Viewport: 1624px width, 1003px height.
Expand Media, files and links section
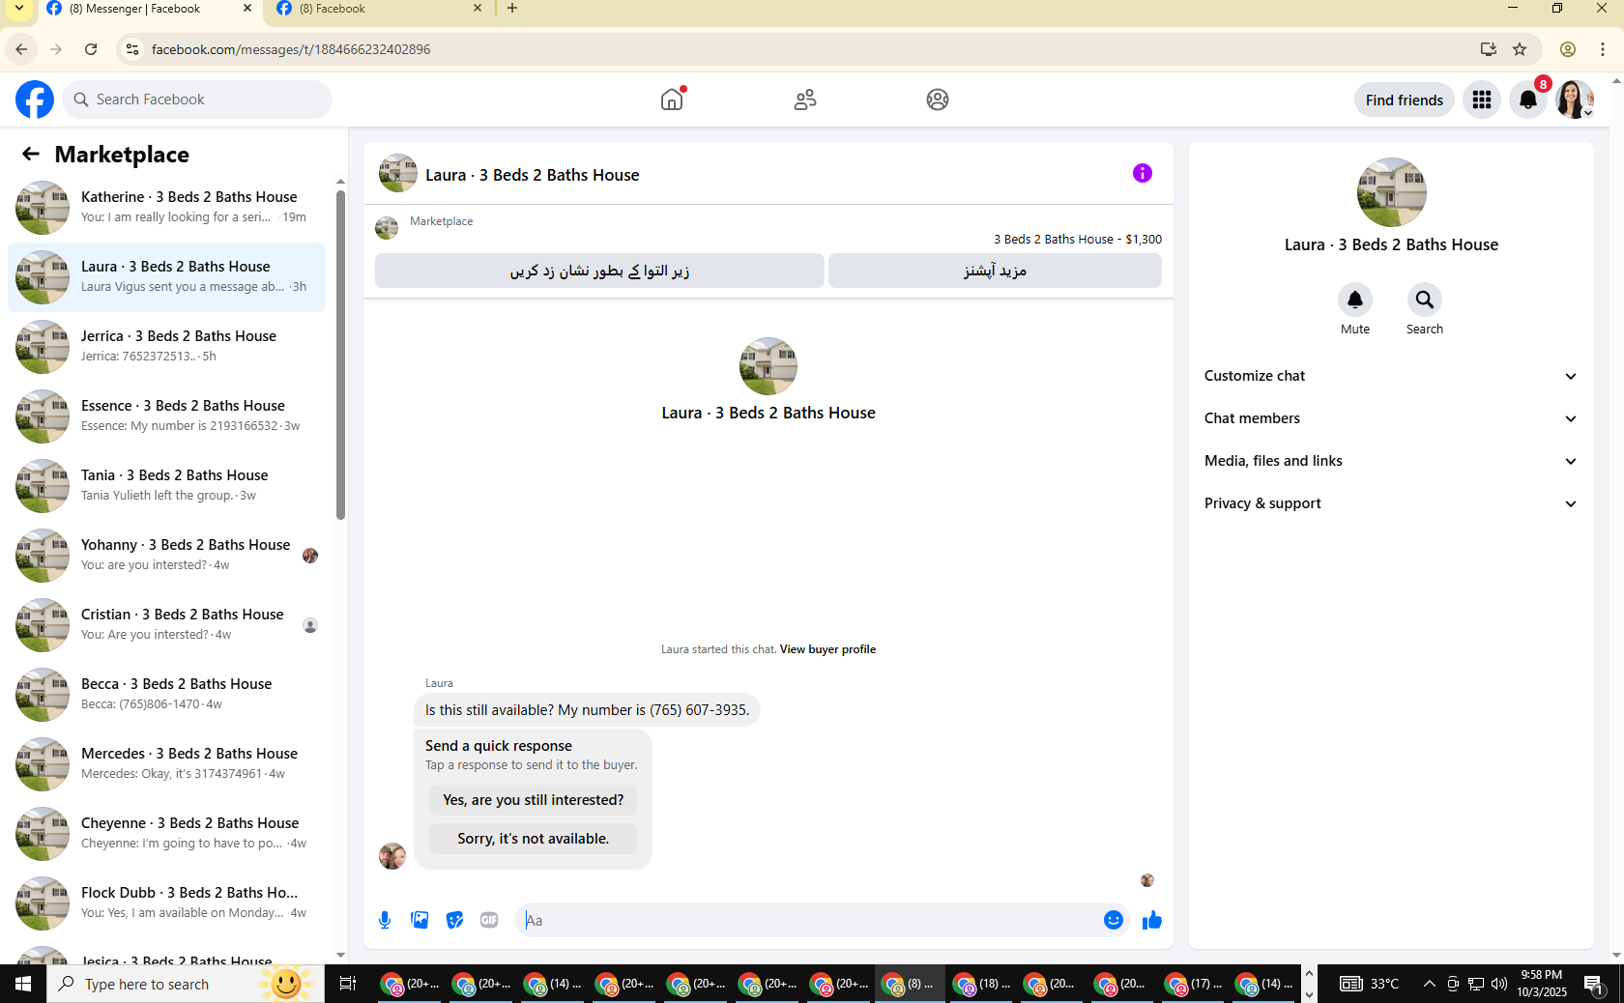pos(1391,461)
